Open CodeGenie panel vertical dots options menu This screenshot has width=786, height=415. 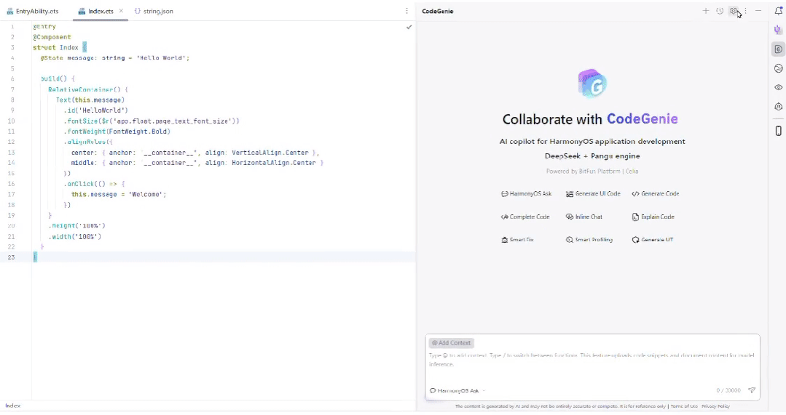(746, 11)
